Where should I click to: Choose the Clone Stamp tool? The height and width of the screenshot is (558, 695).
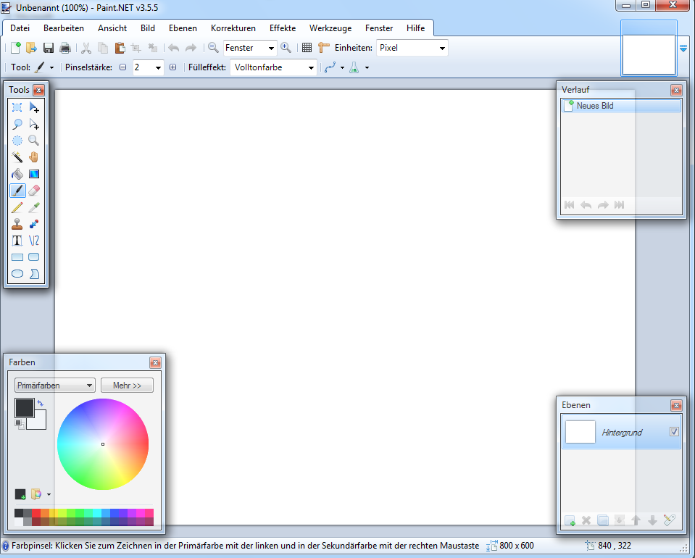click(17, 224)
